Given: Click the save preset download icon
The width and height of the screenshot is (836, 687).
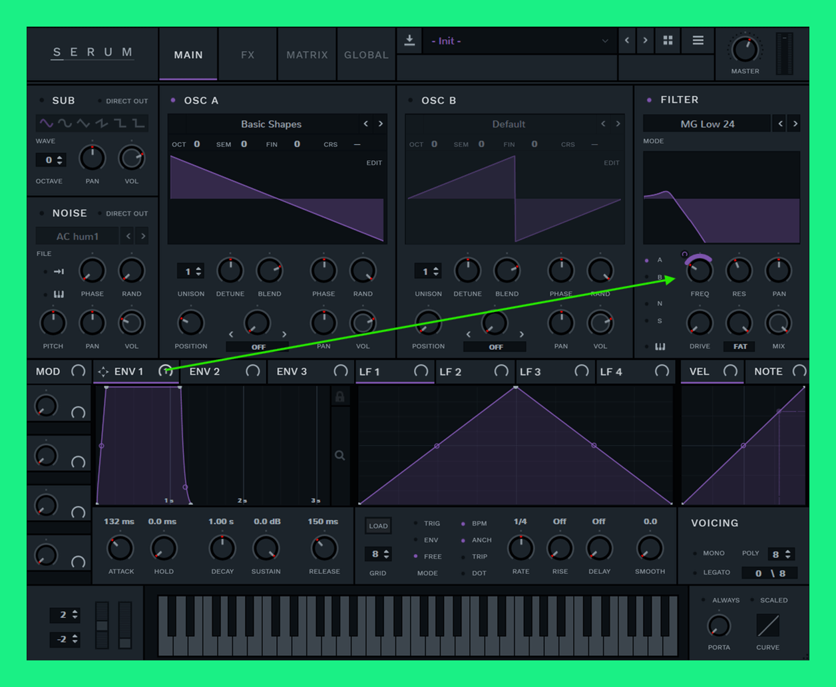Looking at the screenshot, I should pos(409,41).
